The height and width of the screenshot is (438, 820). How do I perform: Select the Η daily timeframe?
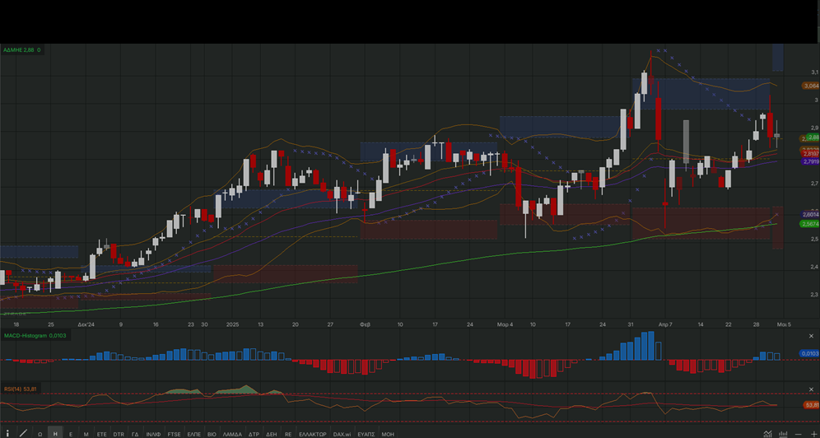55,434
